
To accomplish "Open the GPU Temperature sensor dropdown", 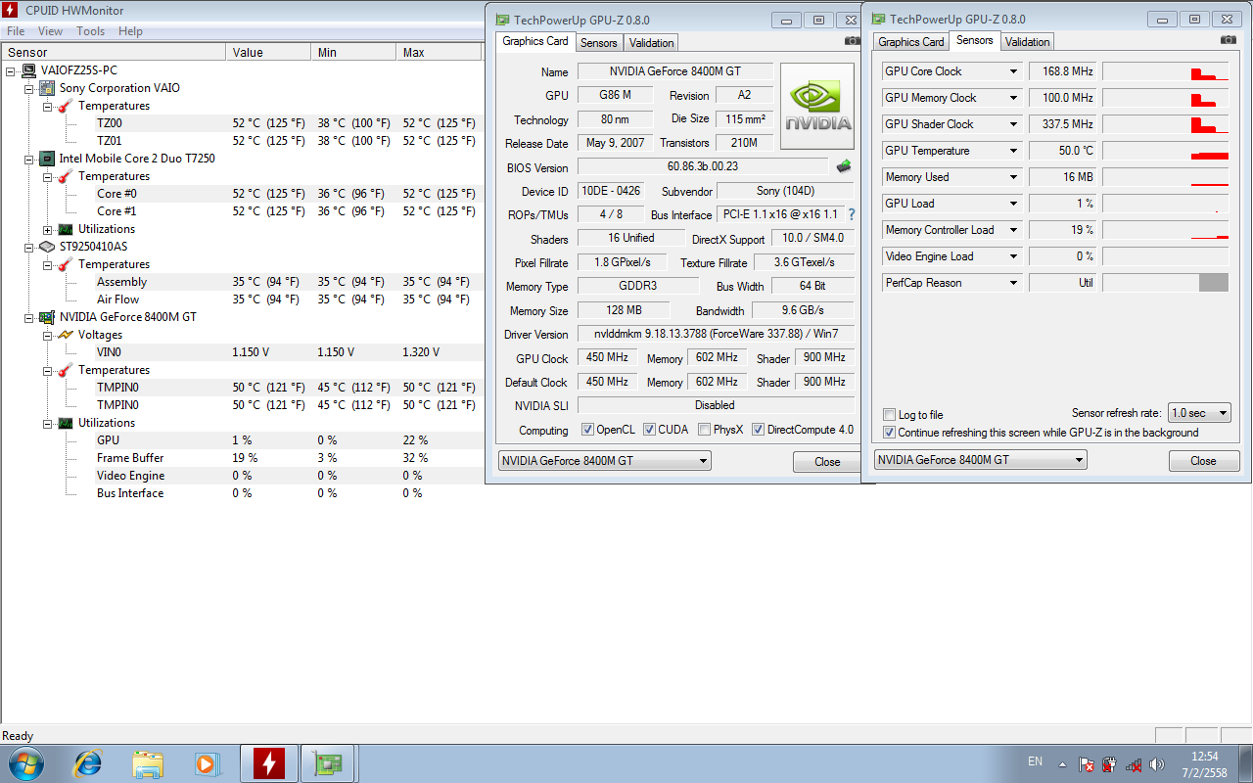I will (x=1014, y=151).
